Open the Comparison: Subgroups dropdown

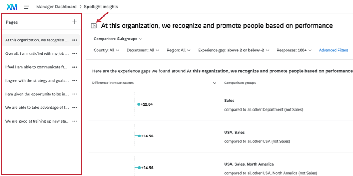pos(118,39)
